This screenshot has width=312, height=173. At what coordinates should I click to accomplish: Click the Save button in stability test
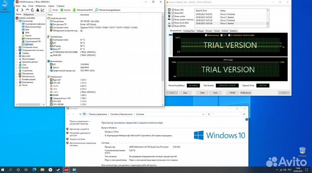pos(215,93)
